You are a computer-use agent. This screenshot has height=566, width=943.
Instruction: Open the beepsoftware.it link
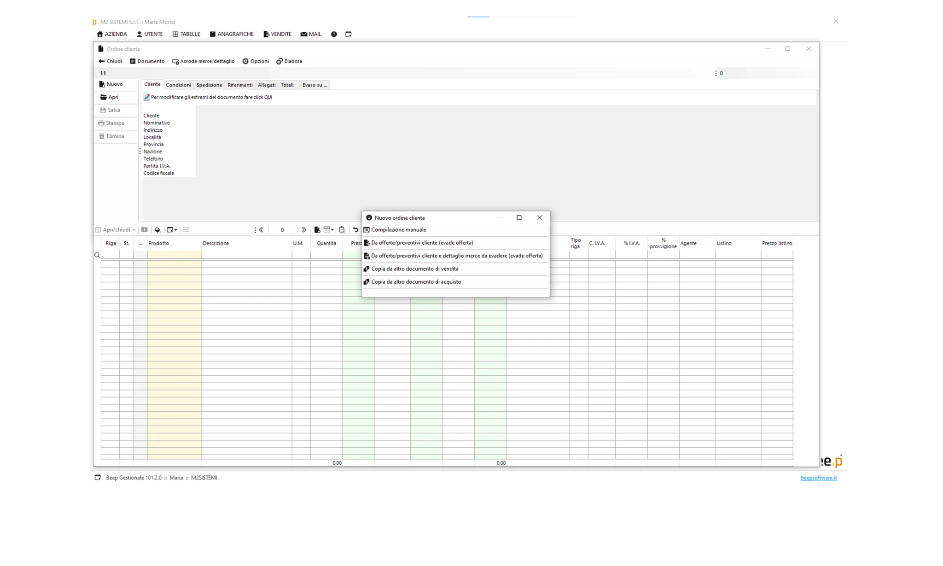pos(818,478)
